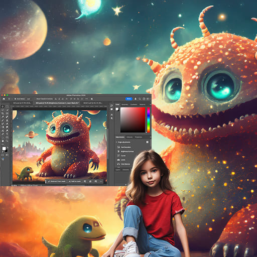Click the Color panel foreground swatch
Screen dimensions: 257x257
tap(117, 109)
